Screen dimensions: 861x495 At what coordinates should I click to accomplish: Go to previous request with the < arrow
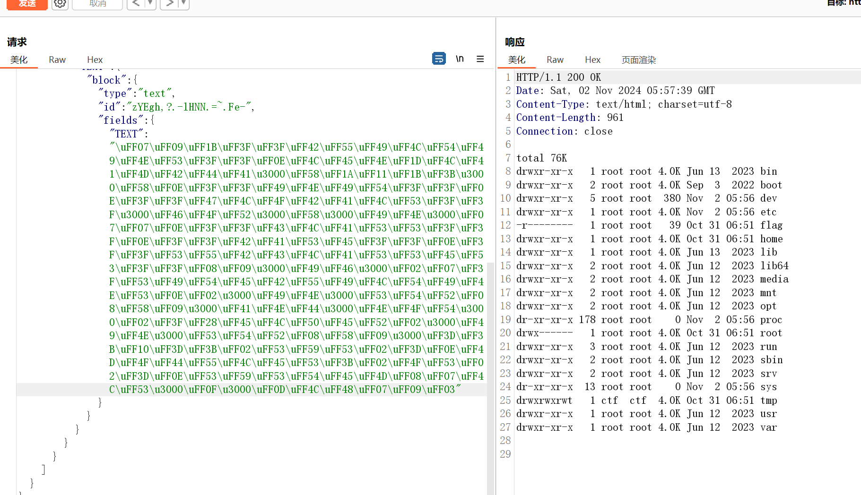coord(136,4)
